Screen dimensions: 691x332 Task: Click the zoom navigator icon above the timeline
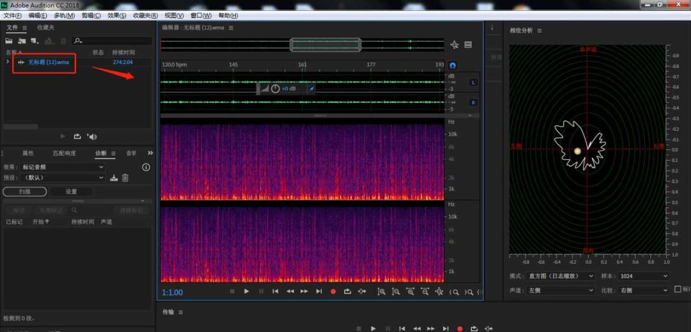click(454, 45)
